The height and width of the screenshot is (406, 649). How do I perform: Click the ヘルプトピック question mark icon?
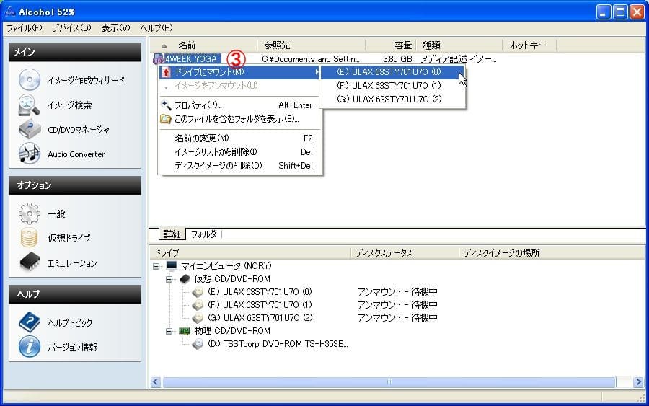tap(30, 322)
